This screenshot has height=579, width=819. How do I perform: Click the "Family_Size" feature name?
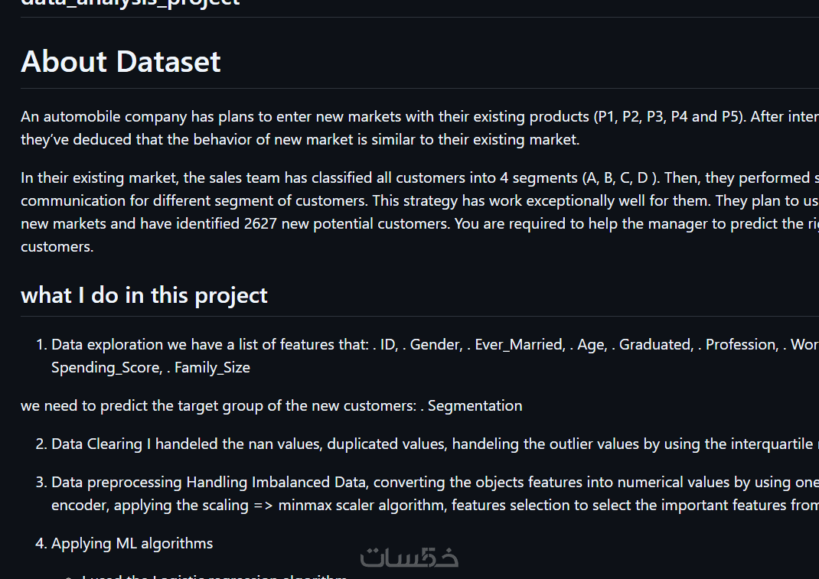(x=212, y=367)
